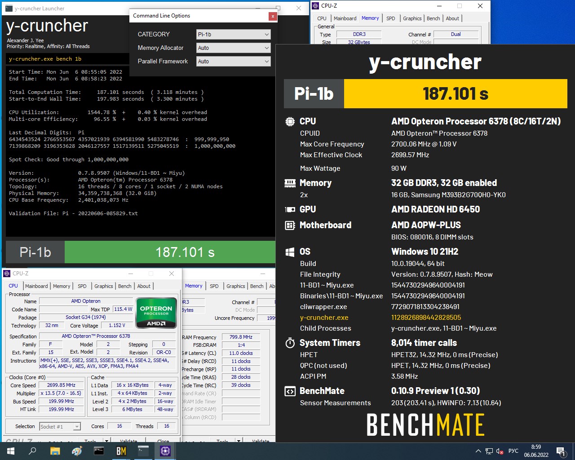Click CPU-Z title icon in bottom-left window

click(x=7, y=274)
